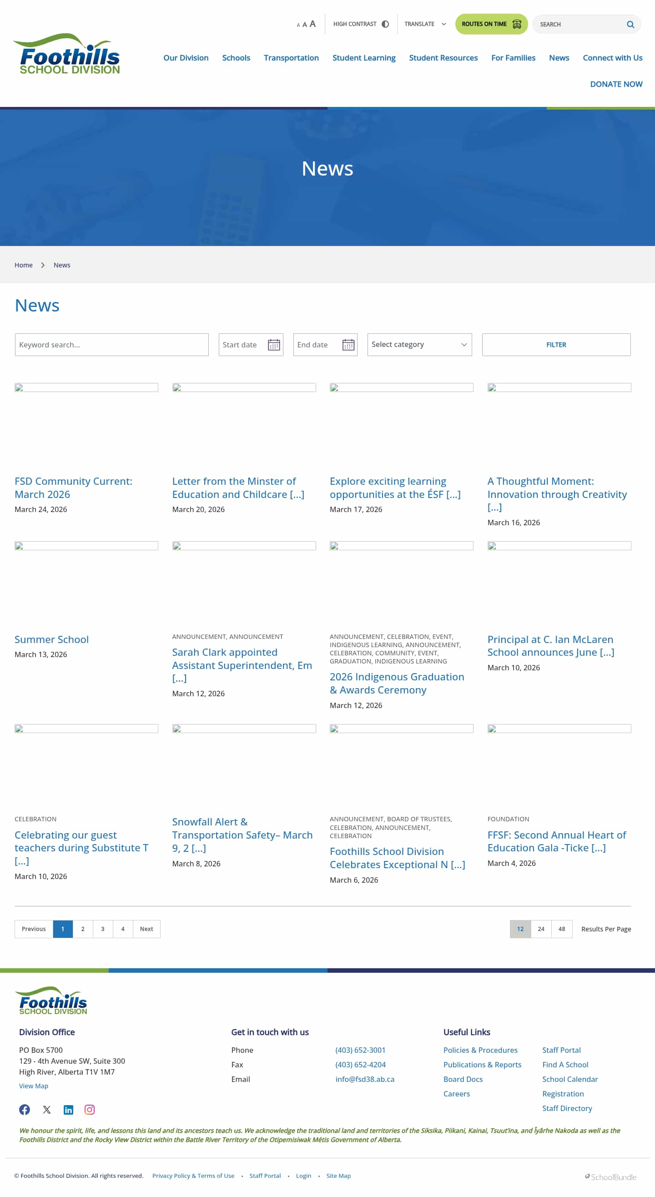Click the View Map link
This screenshot has width=655, height=1197.
(34, 1086)
